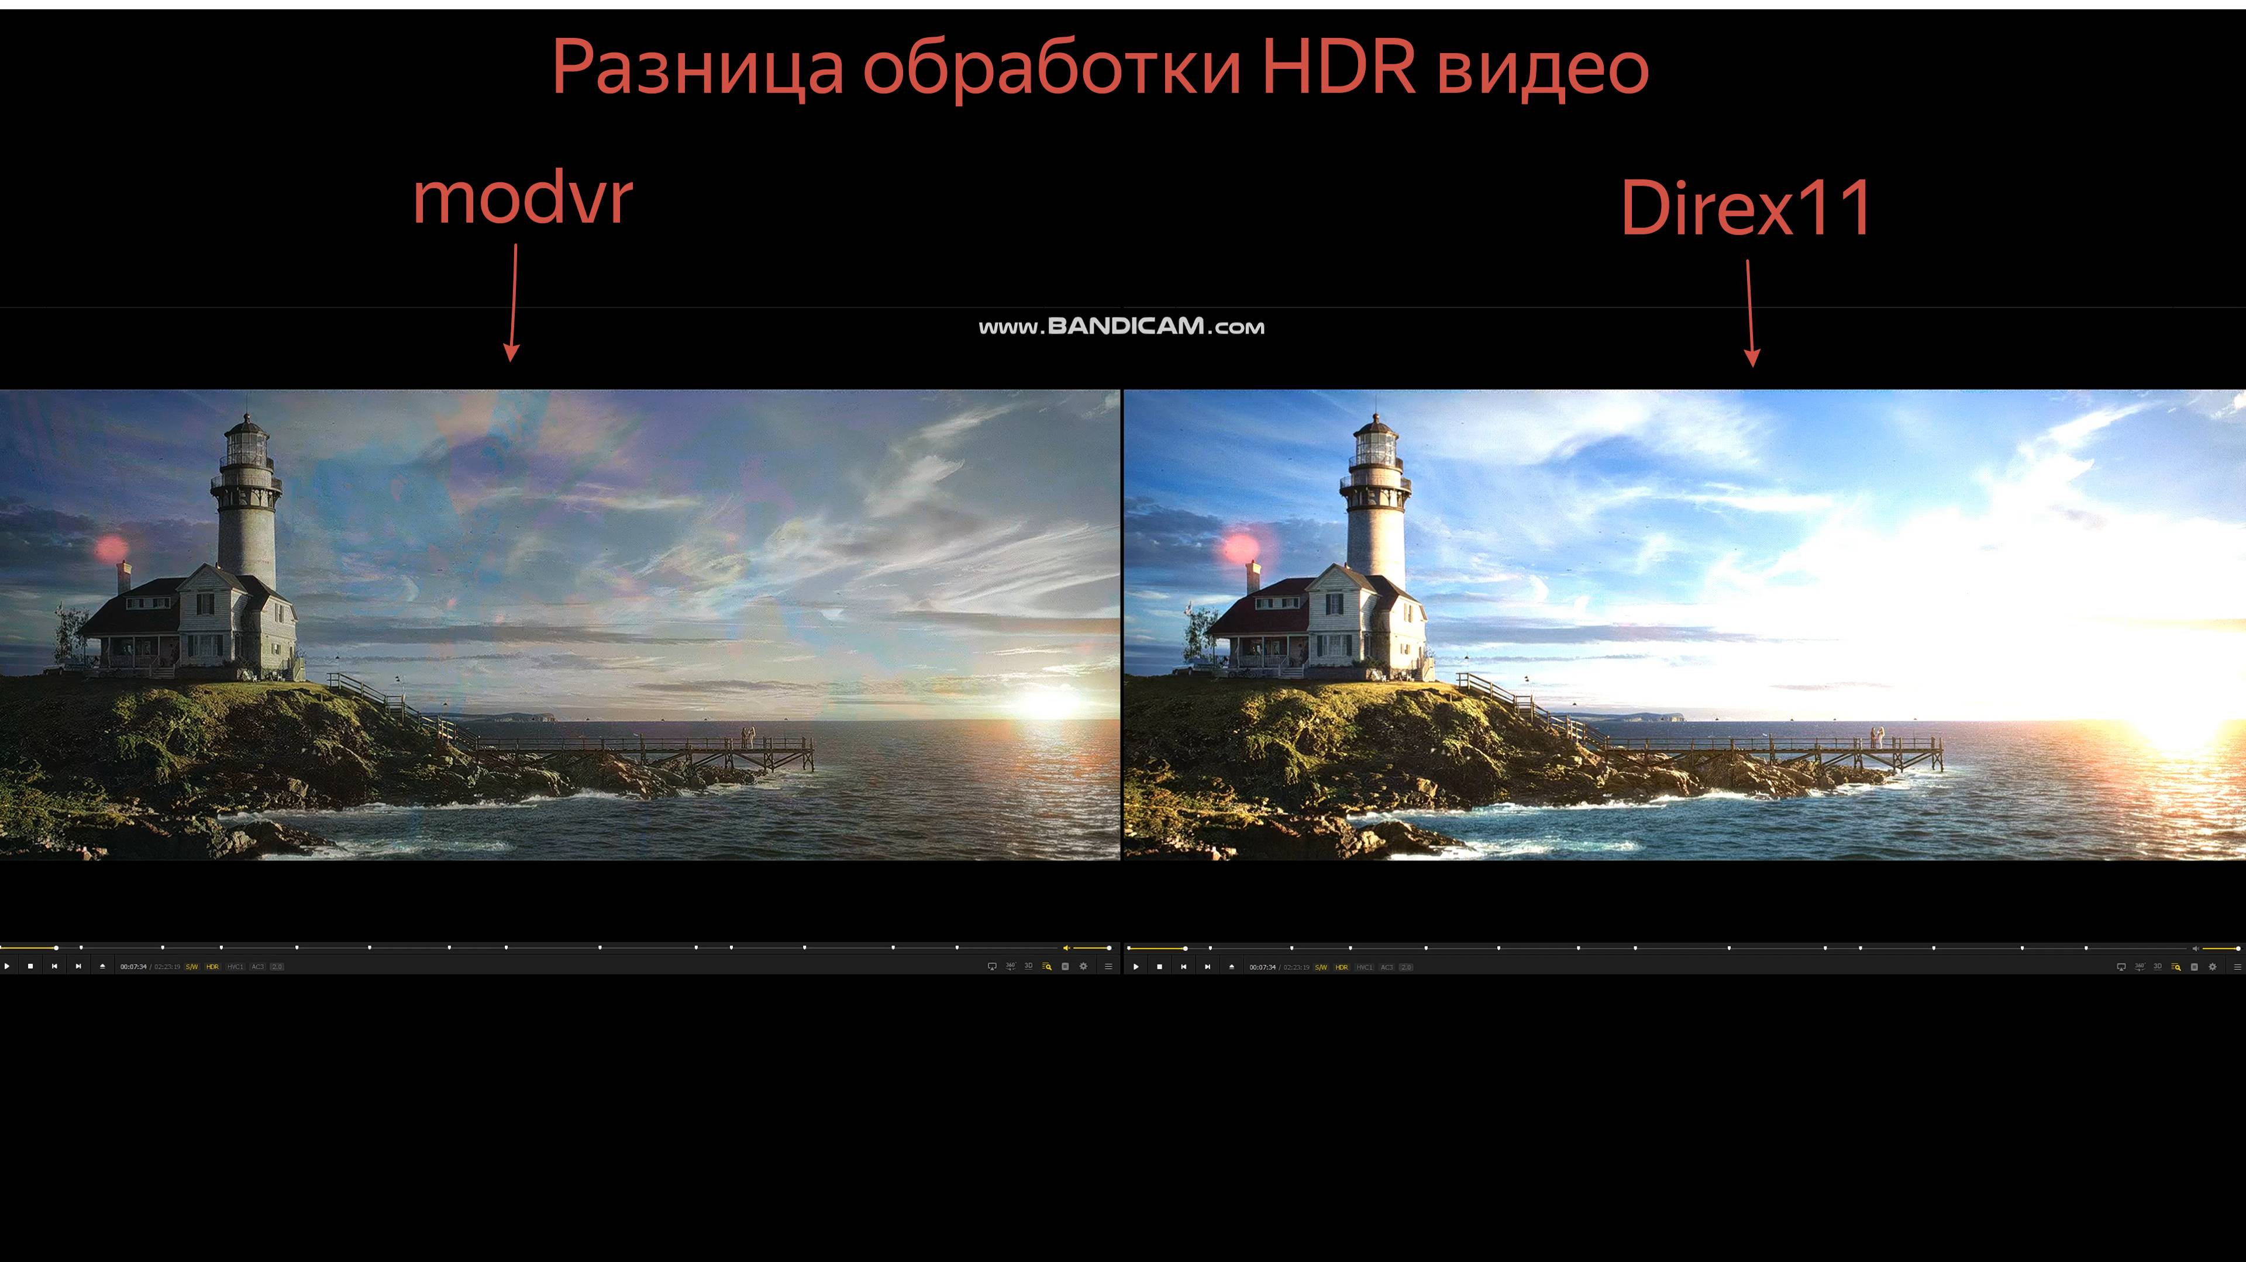This screenshot has height=1262, width=2246.
Task: Click the eject/open file icon in modvr player
Action: point(103,967)
